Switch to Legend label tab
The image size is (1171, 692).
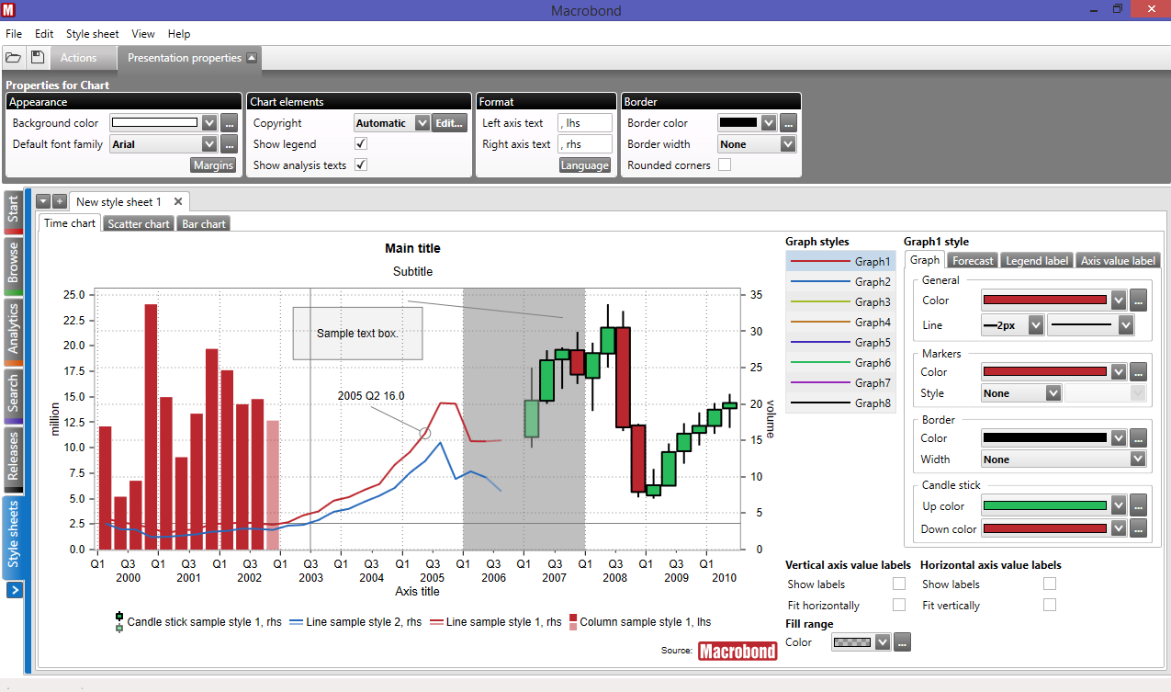[x=1037, y=261]
